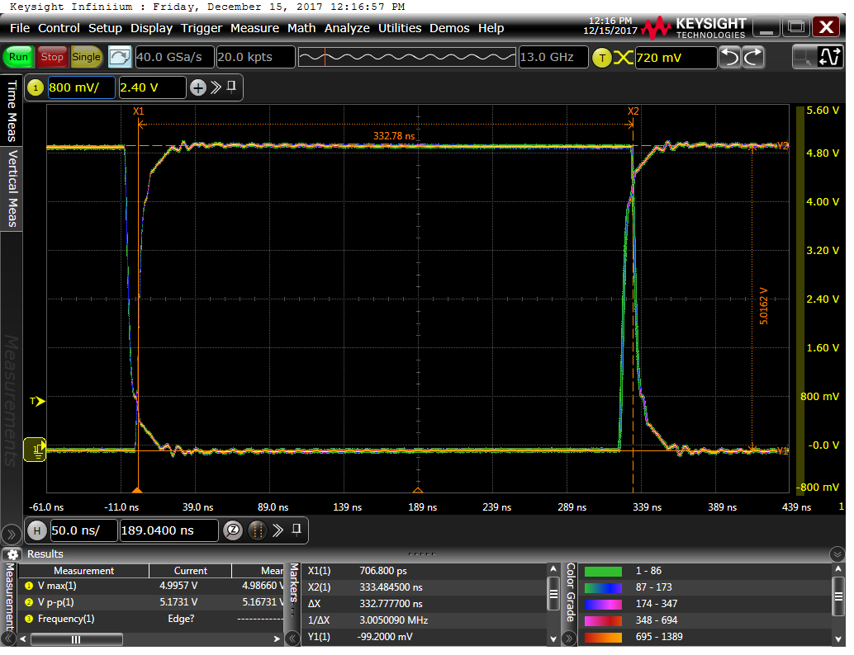Add a channel with the plus icon
This screenshot has width=854, height=655.
pyautogui.click(x=197, y=87)
